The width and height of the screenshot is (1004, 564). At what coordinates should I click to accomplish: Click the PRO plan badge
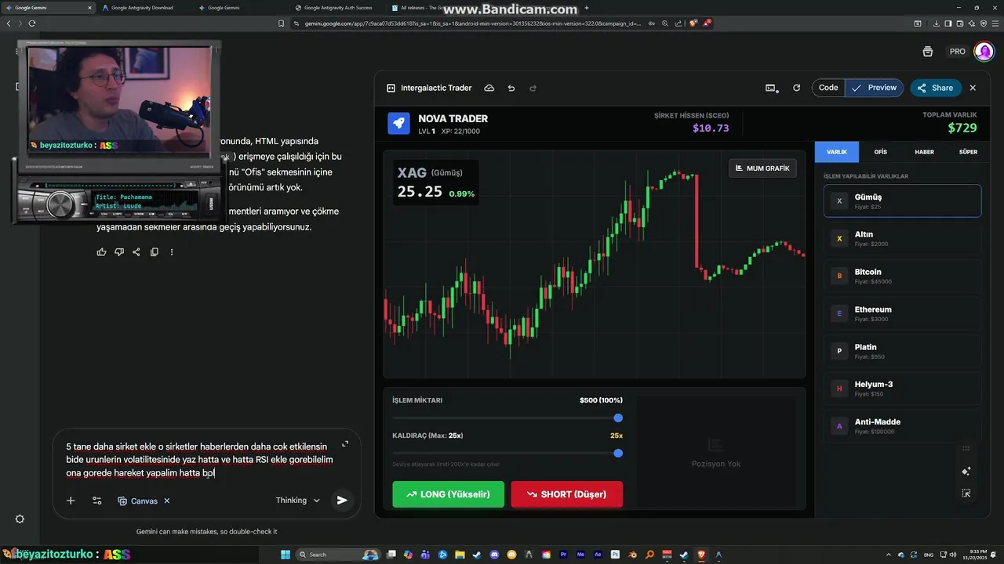[x=958, y=52]
